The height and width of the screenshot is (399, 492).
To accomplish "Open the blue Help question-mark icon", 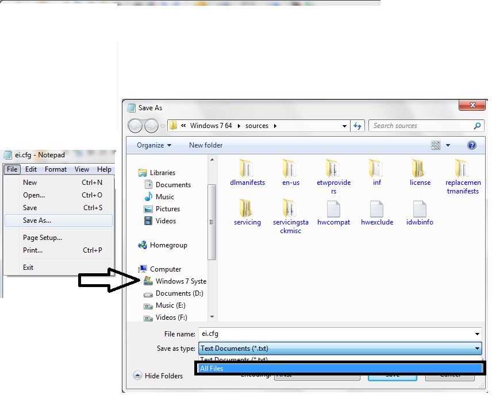I will click(472, 145).
